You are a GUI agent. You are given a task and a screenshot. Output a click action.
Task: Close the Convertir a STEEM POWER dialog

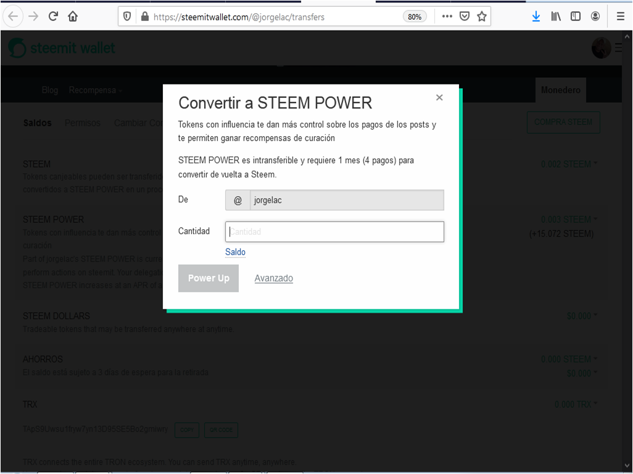coord(439,97)
